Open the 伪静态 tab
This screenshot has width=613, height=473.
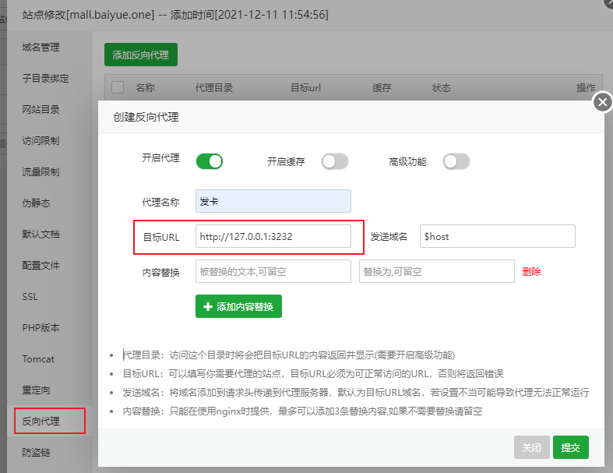37,203
